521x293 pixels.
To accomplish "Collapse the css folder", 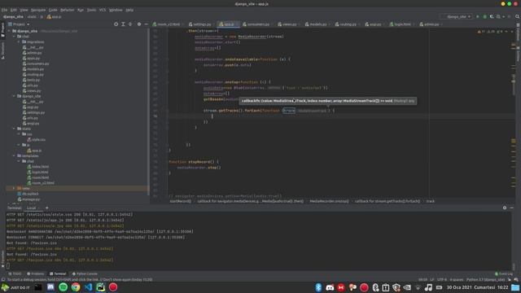I will (x=19, y=133).
